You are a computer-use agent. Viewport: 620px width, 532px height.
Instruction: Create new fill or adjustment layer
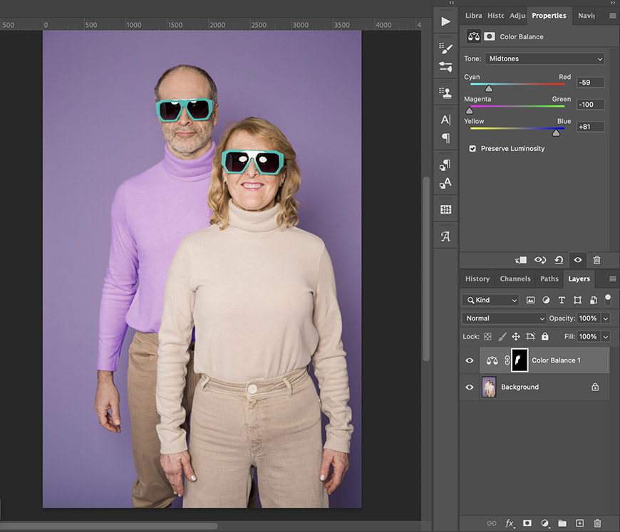point(545,523)
